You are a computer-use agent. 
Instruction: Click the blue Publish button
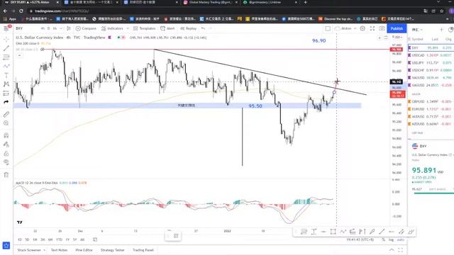[397, 28]
